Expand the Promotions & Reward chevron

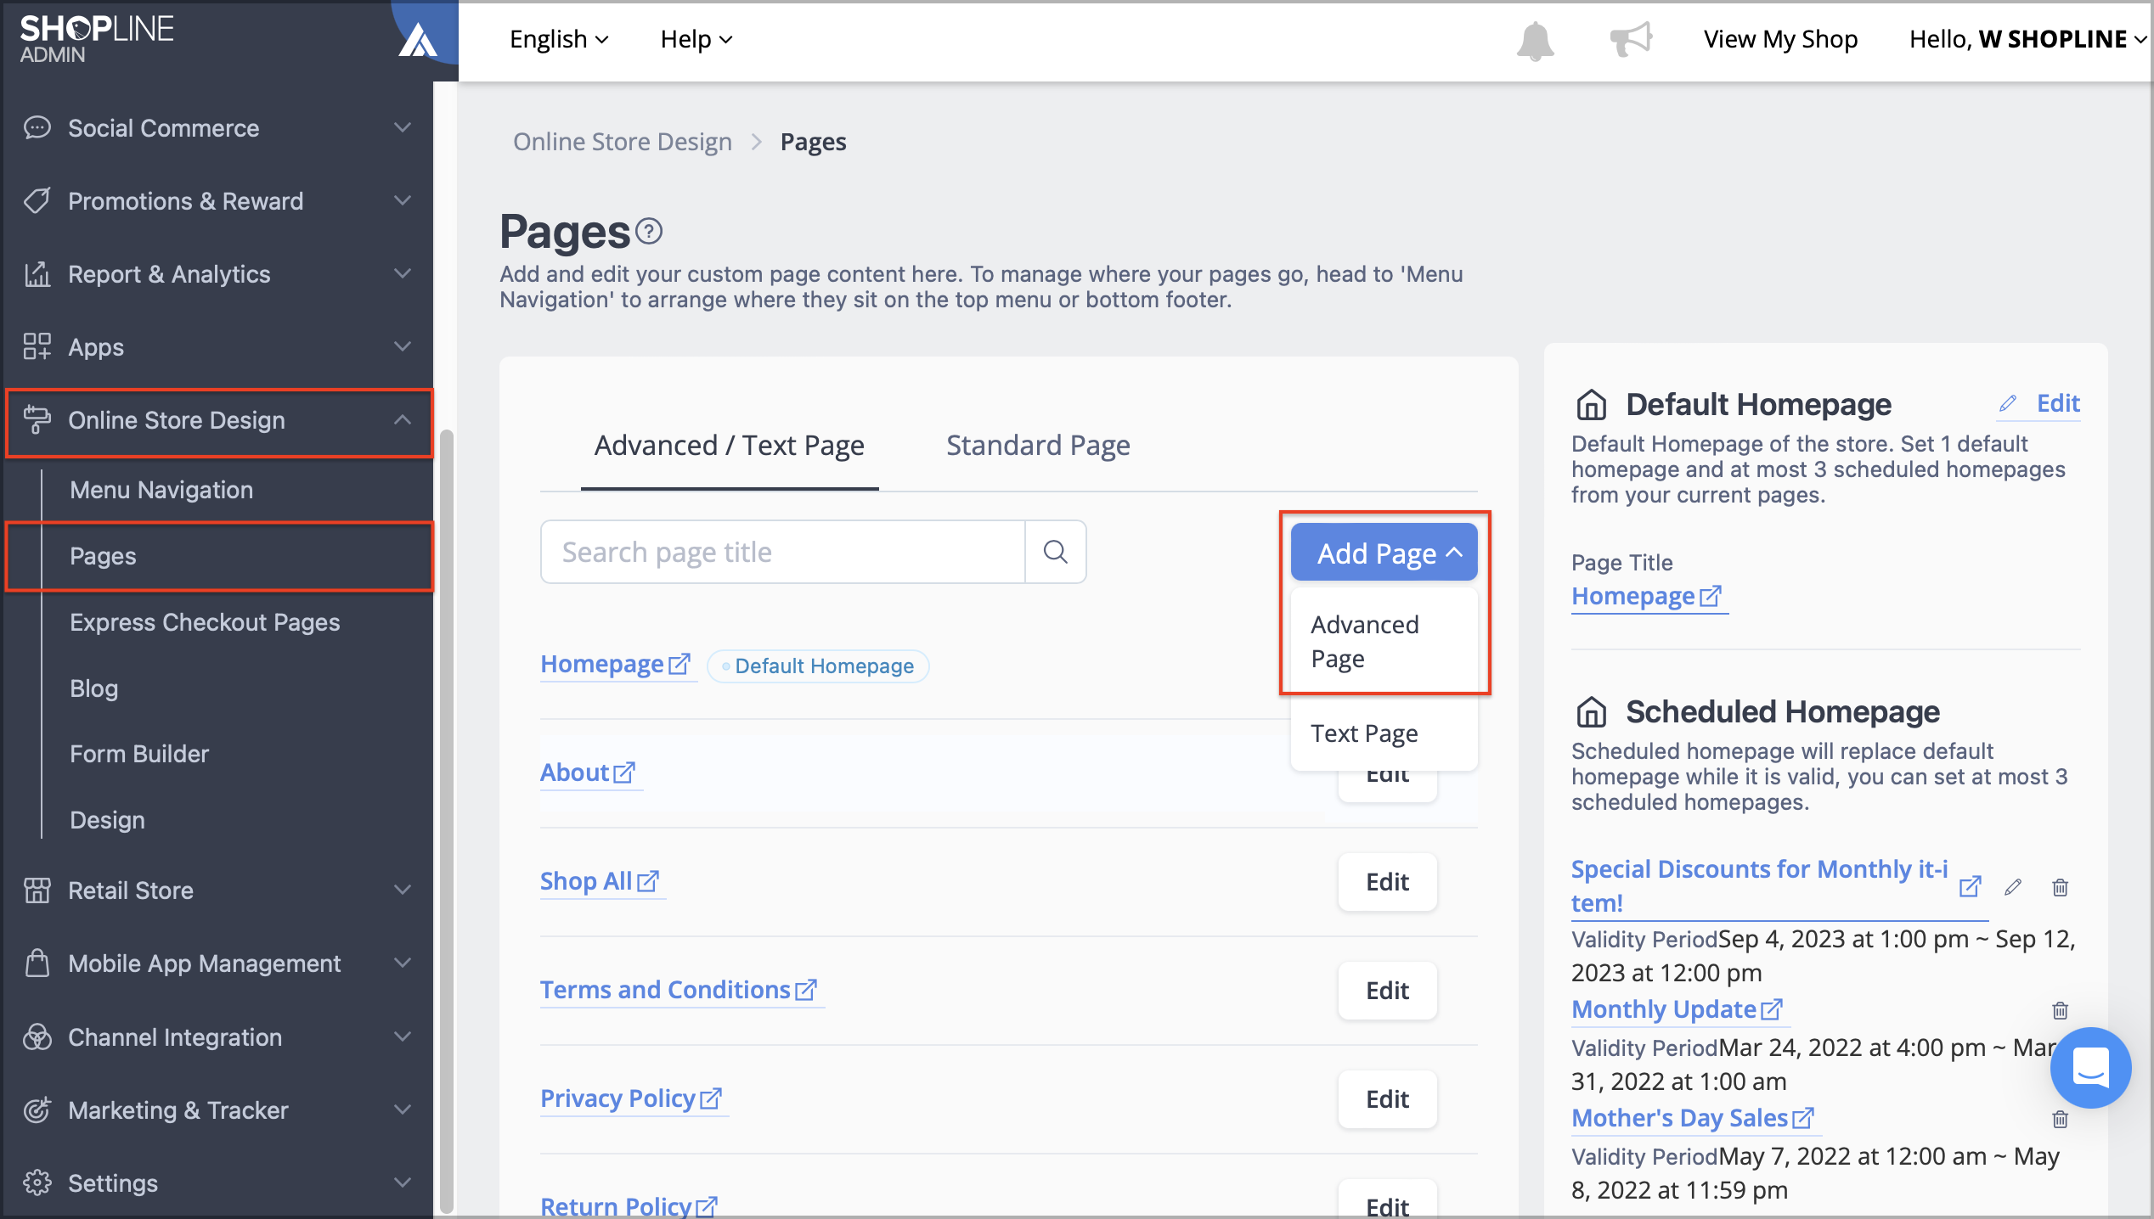403,200
